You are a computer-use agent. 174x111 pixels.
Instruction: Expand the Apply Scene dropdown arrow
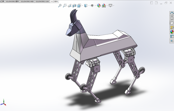pyautogui.click(x=107, y=5)
